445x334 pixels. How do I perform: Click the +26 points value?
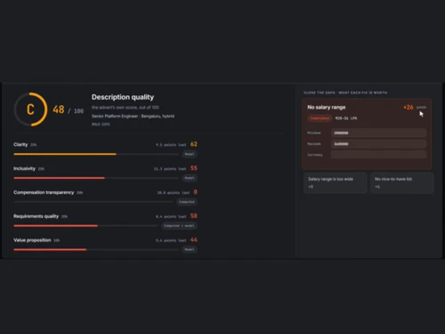(x=415, y=107)
